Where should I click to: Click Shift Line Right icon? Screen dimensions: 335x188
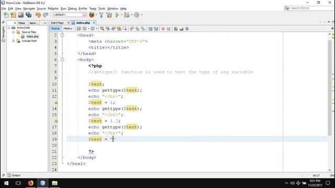(x=156, y=29)
